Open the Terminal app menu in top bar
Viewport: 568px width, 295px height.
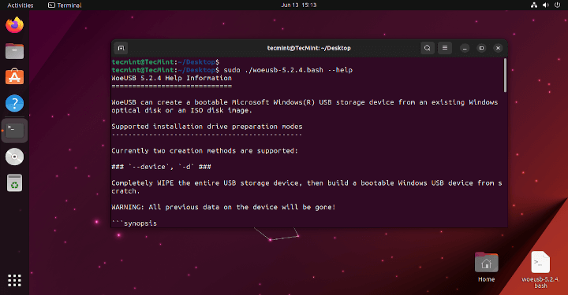[65, 5]
